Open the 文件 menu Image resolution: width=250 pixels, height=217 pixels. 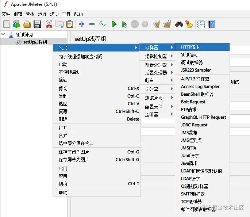(x=6, y=14)
